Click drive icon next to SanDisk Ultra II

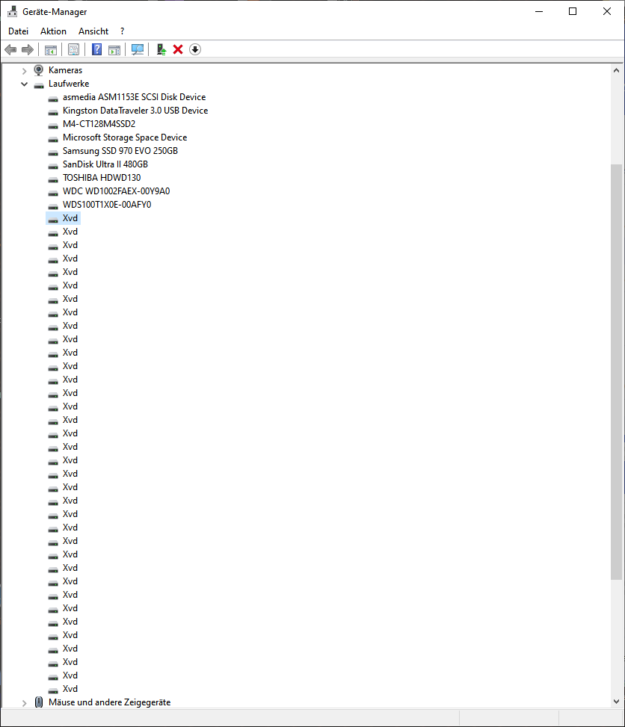[53, 166]
